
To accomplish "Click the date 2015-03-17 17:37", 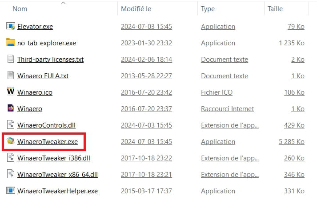I will coord(146,191).
